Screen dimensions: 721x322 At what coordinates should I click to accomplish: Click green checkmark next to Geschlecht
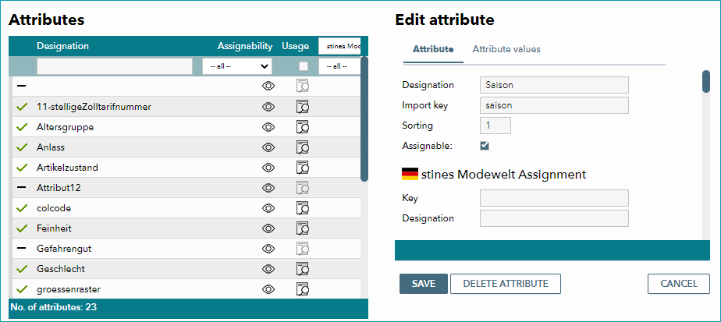22,269
